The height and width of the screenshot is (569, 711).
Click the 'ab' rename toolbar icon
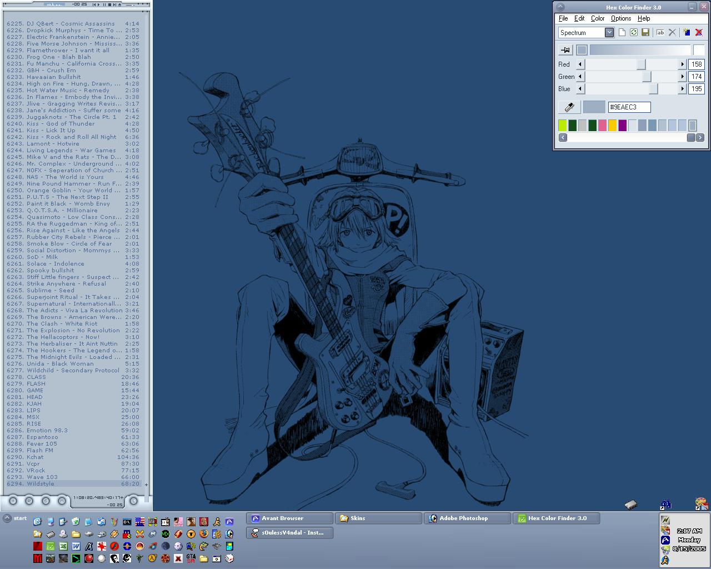pos(660,32)
